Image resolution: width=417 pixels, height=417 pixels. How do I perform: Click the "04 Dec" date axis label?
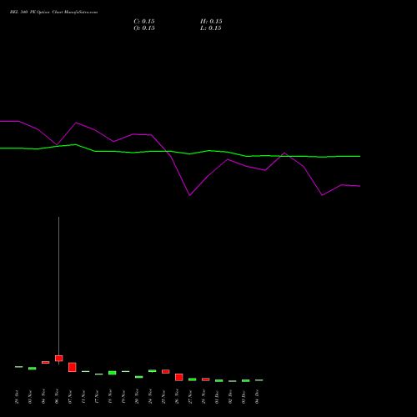pos(257,397)
